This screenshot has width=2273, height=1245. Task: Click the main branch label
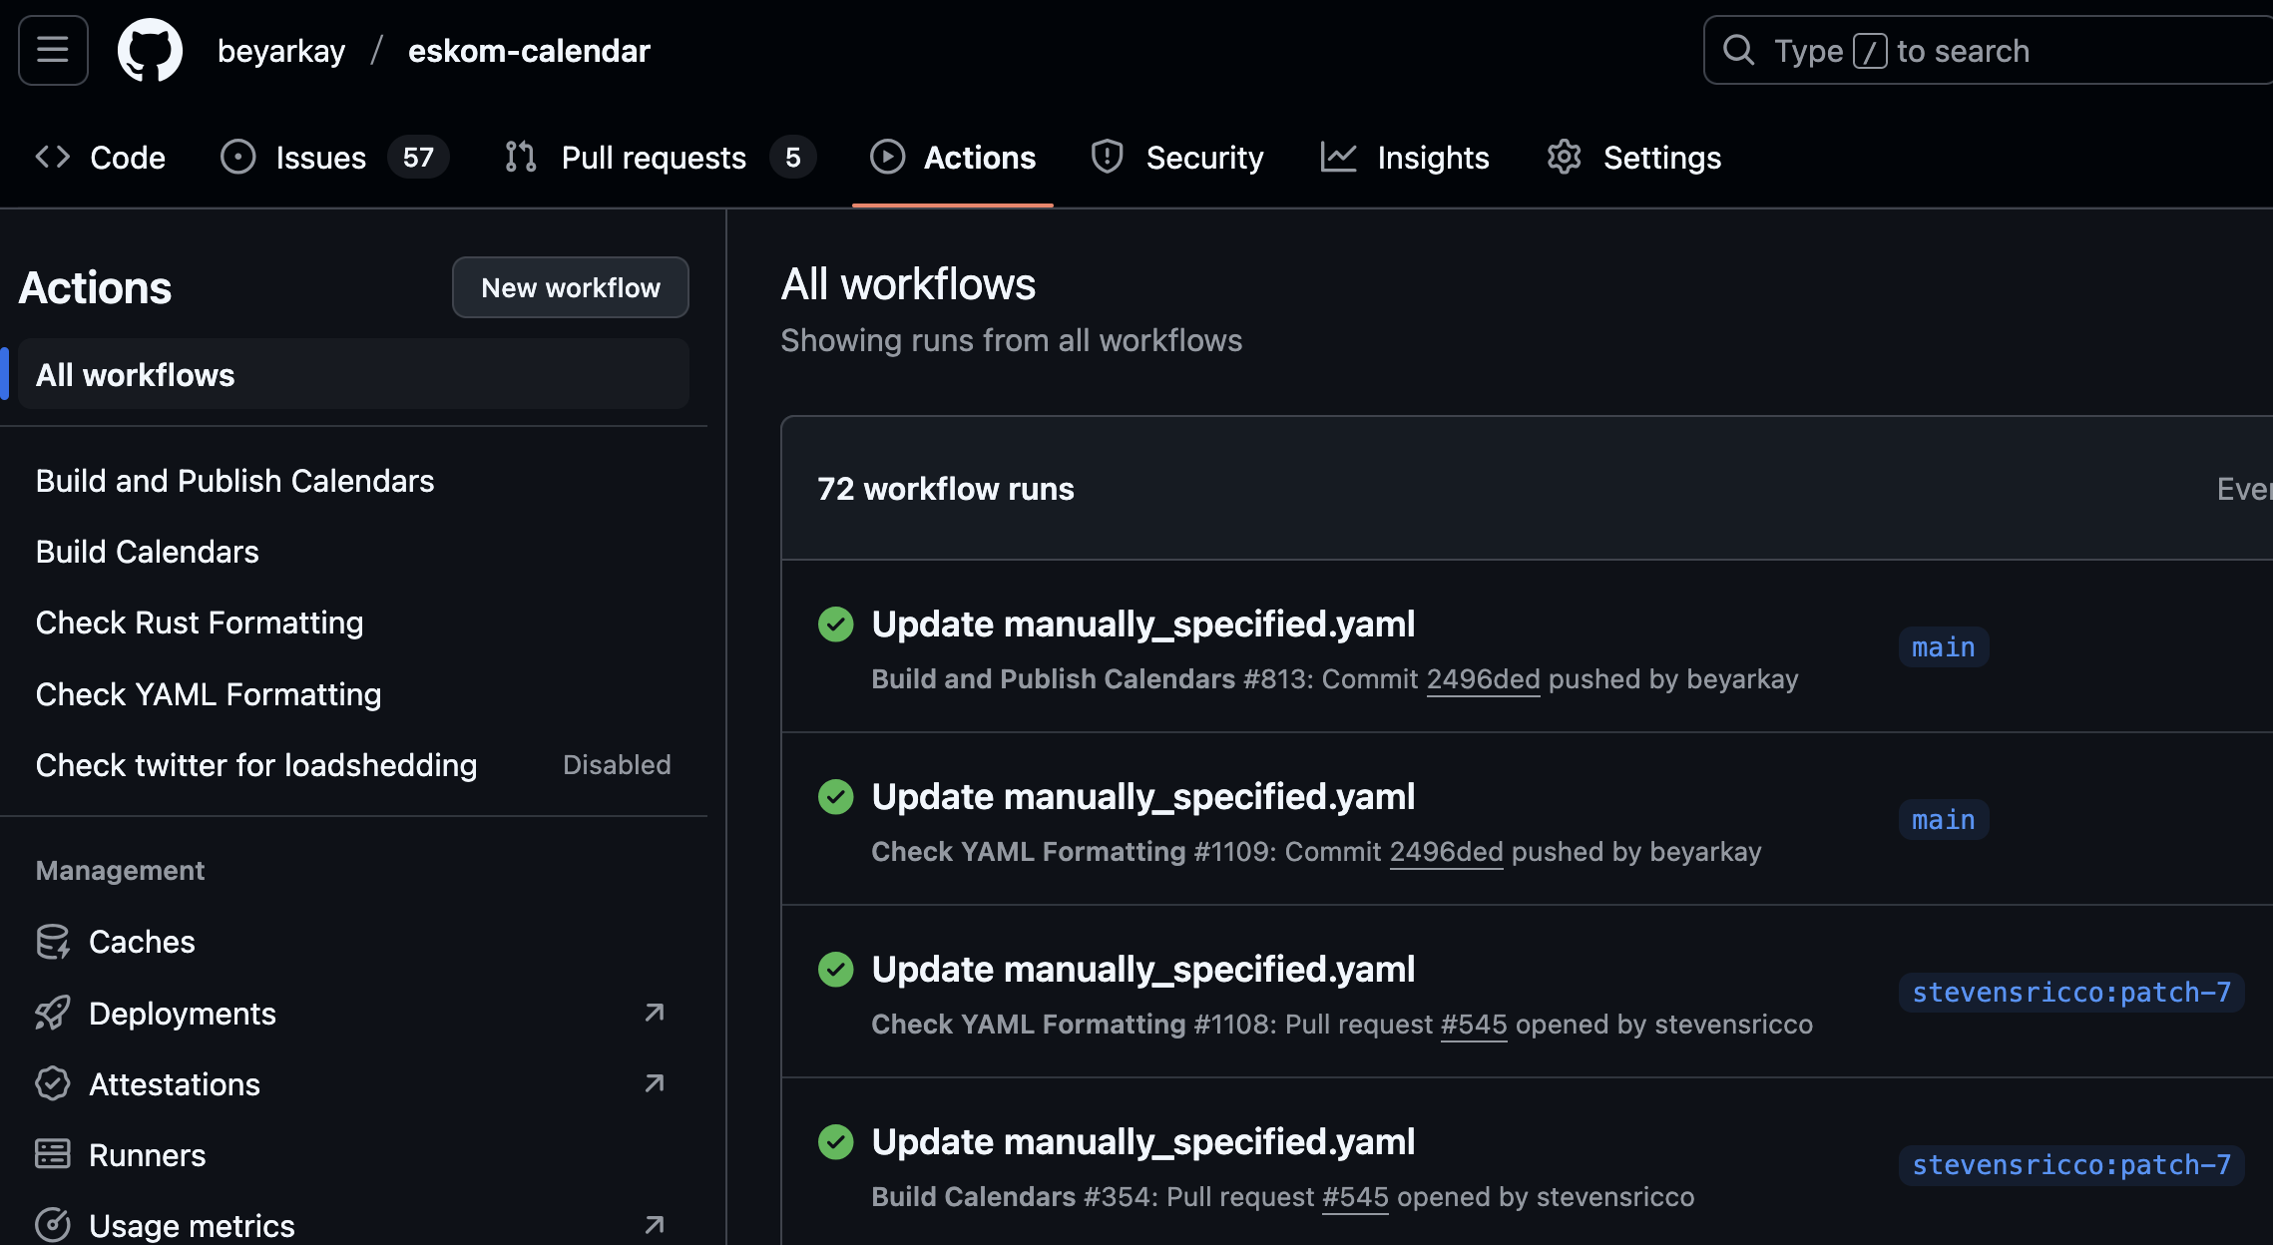point(1942,646)
